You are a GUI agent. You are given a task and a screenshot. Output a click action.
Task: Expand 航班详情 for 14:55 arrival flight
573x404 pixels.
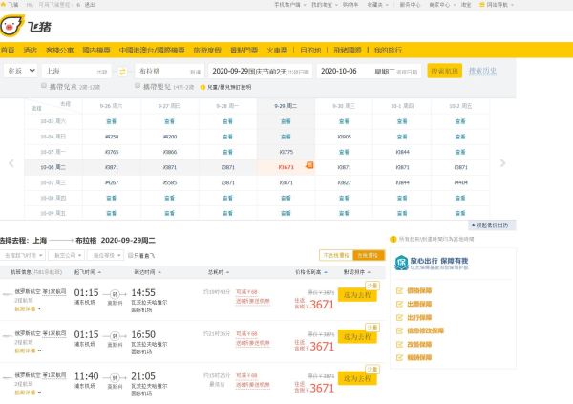(x=28, y=308)
